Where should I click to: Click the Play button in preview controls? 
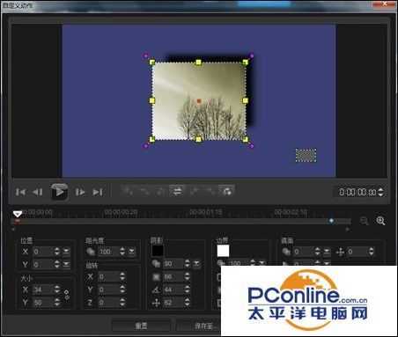click(x=59, y=192)
